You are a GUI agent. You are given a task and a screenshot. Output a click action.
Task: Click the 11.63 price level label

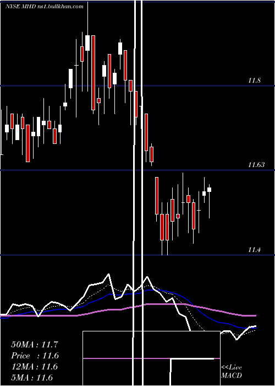click(256, 165)
